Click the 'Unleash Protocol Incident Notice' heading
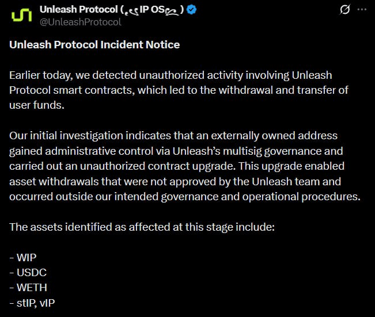Viewport: 375px width, 317px height. point(94,45)
